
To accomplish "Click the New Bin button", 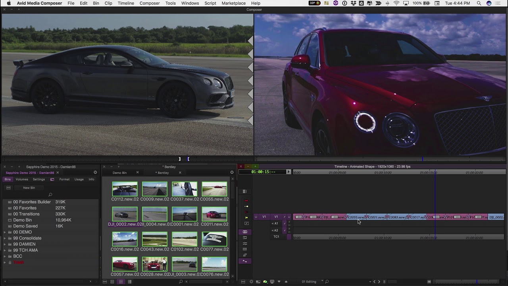I will [29, 188].
